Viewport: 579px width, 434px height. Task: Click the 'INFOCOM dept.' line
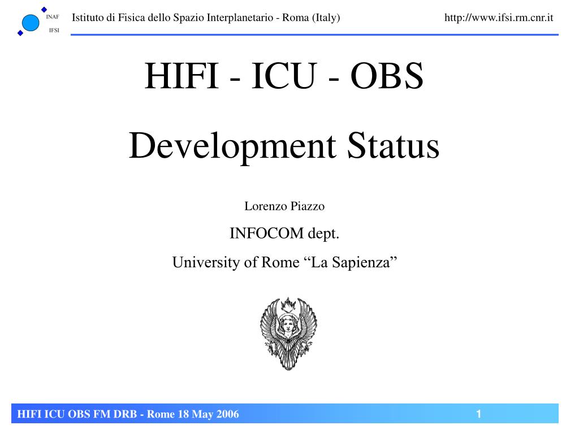tap(284, 233)
